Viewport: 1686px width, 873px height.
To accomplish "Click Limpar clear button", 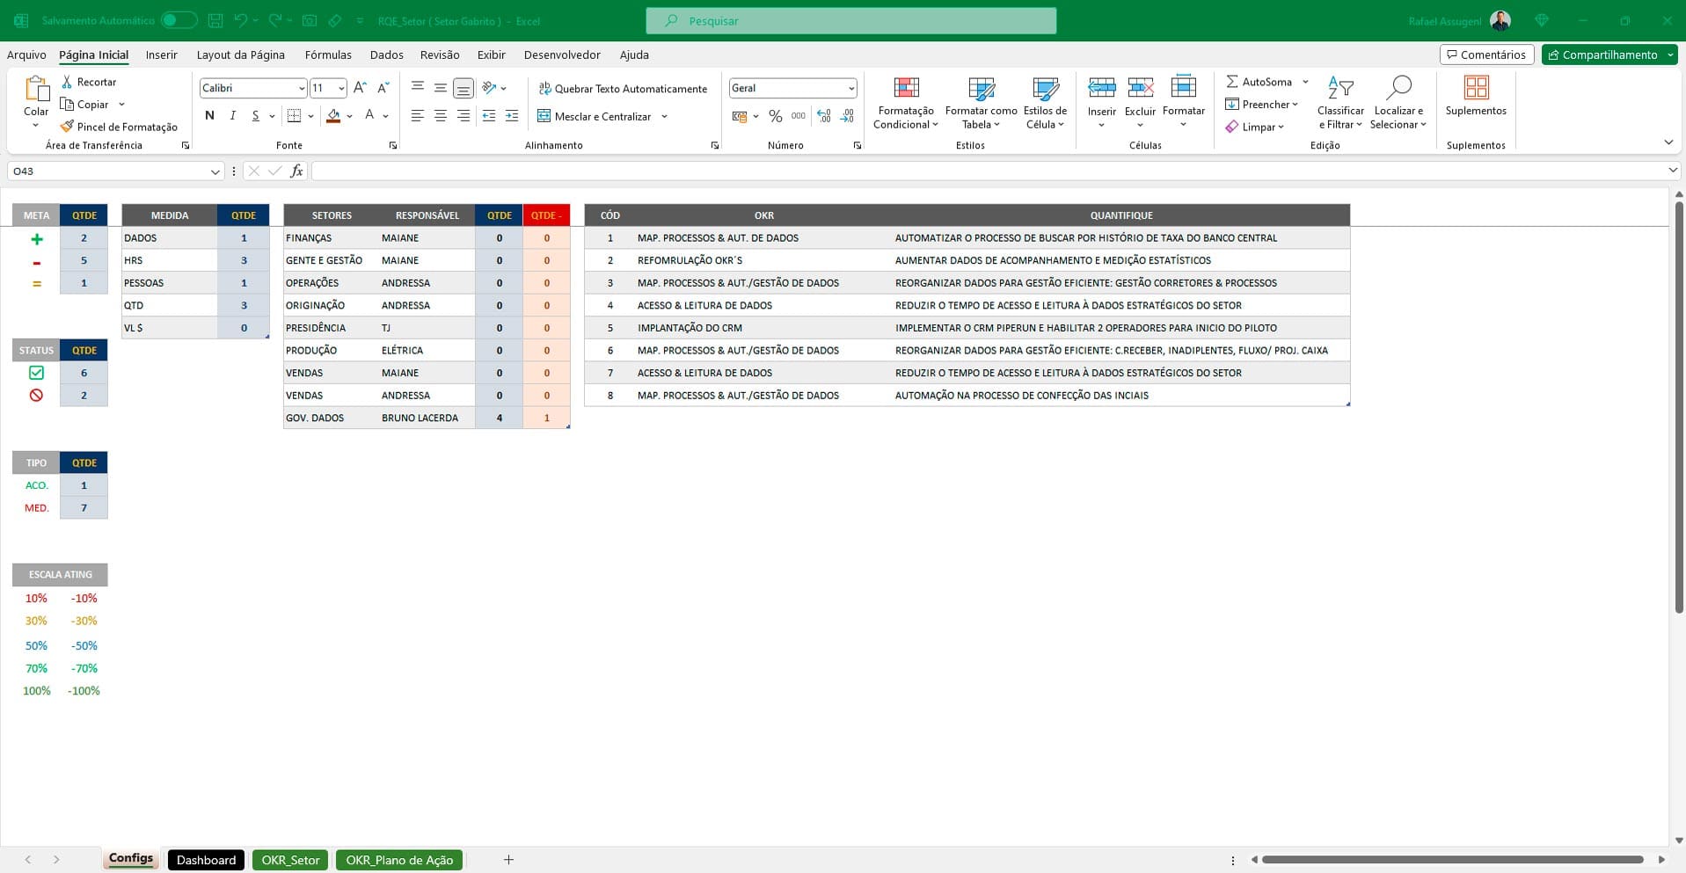I will coord(1254,127).
